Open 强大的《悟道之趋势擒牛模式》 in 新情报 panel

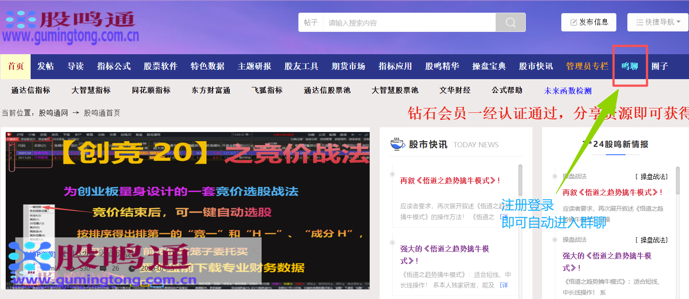tap(607, 261)
